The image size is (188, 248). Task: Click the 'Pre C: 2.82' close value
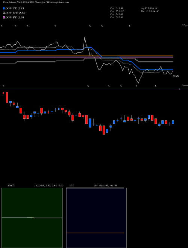117,17
